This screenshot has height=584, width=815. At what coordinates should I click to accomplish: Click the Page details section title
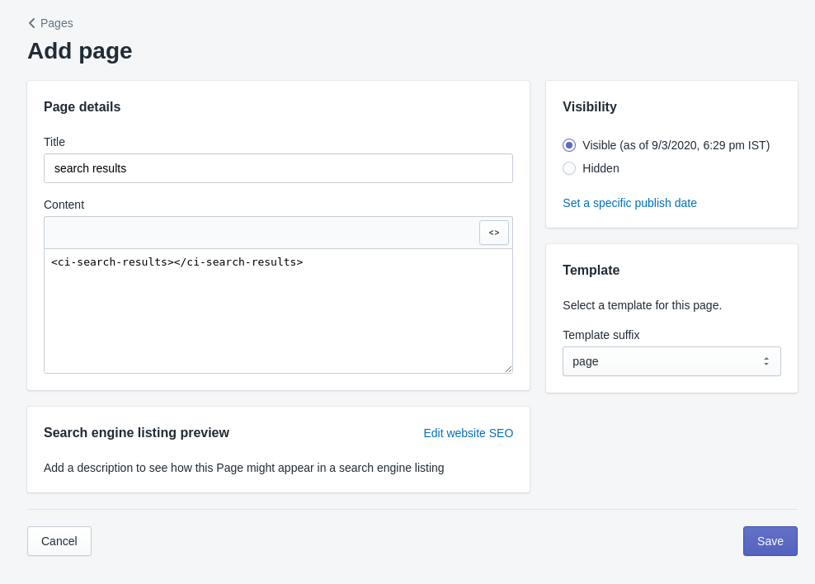pos(82,106)
